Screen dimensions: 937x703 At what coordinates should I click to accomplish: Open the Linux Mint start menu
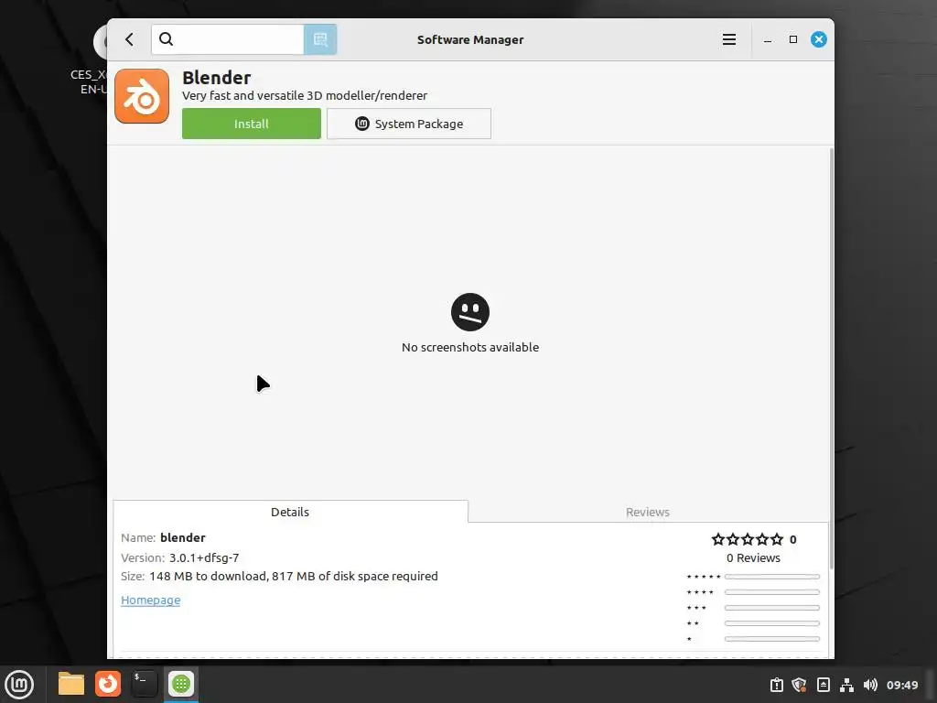coord(19,684)
